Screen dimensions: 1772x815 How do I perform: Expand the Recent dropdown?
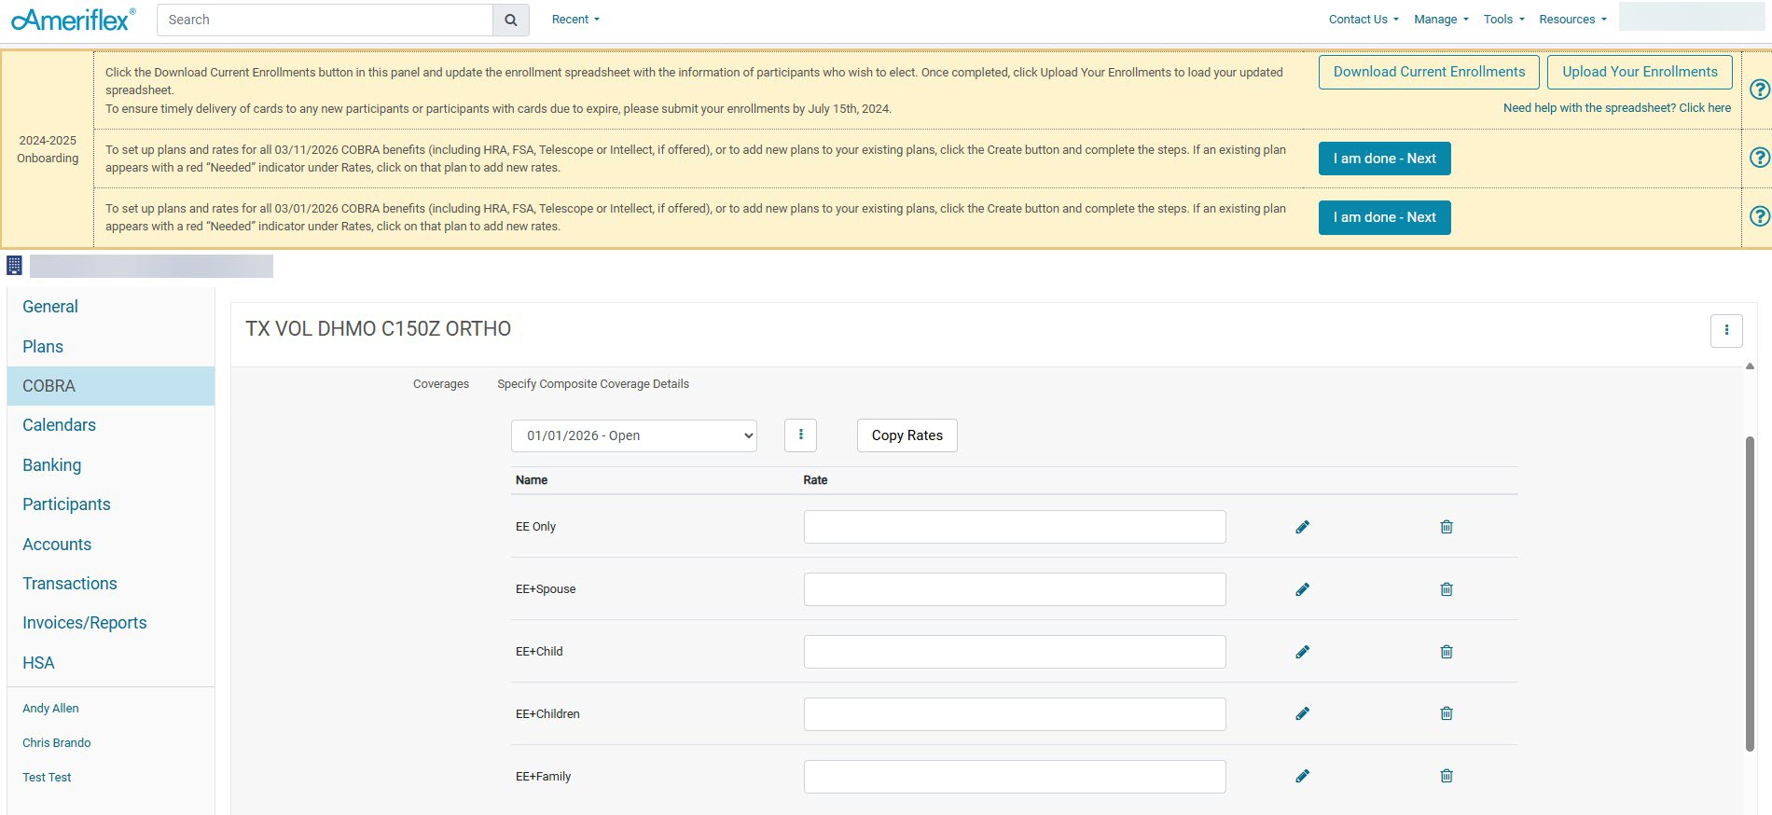(x=575, y=20)
